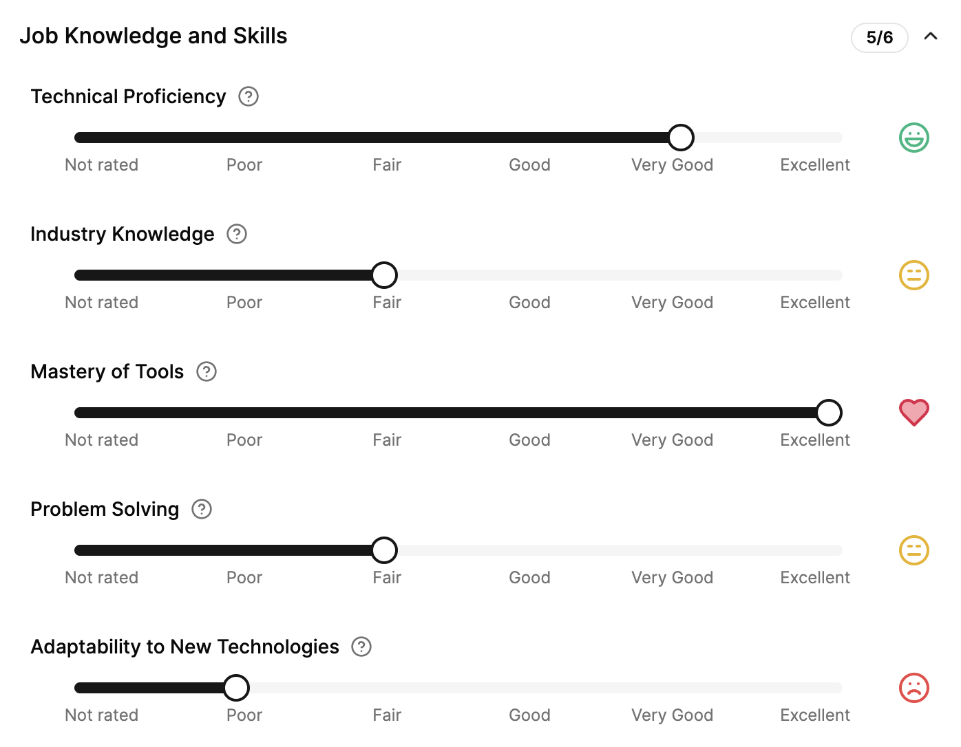Open the Technical Proficiency help icon

249,96
